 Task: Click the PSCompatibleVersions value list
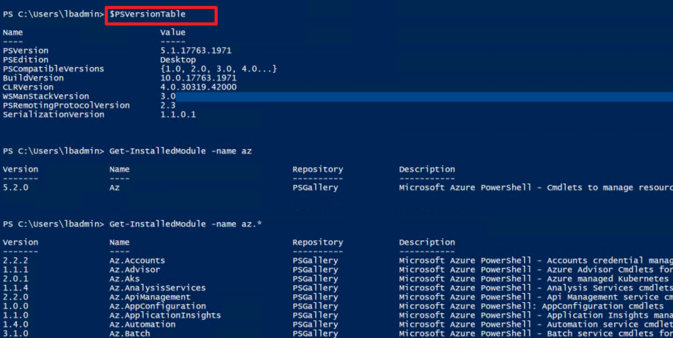click(x=218, y=69)
